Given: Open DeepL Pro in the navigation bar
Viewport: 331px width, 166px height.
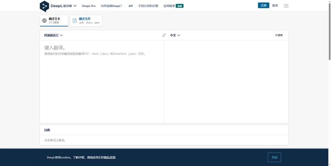Looking at the screenshot, I should point(89,6).
